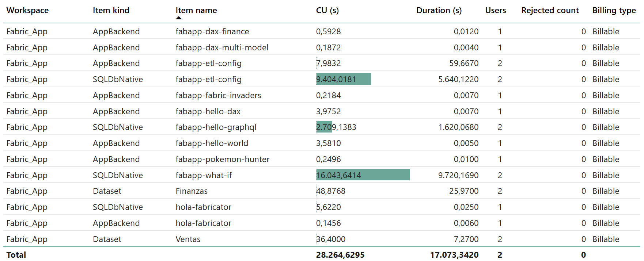Sort by the CU (s) column header

tap(327, 10)
